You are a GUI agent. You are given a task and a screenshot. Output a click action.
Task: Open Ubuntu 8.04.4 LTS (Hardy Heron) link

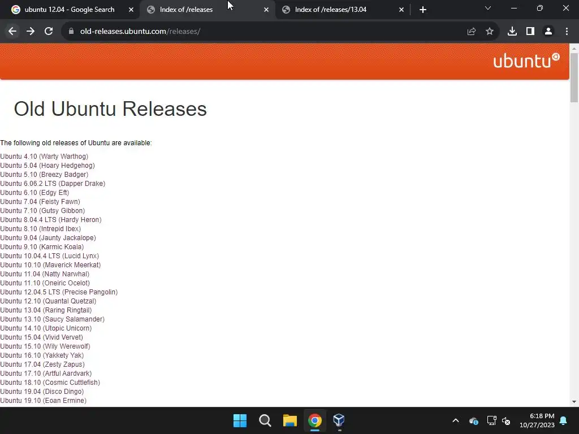[51, 220]
